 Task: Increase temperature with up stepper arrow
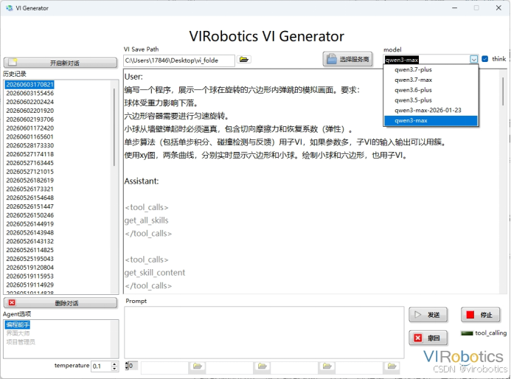click(114, 364)
